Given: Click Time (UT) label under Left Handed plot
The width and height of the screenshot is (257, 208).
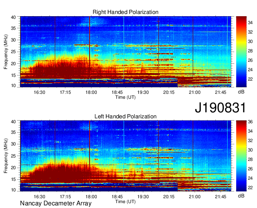Looking at the screenshot, I should tap(125, 202).
